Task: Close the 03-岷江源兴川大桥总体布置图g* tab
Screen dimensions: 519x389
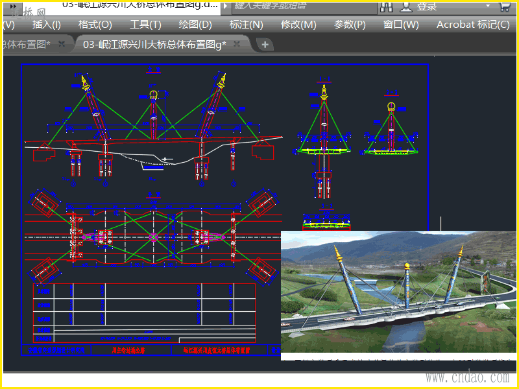Action: click(x=237, y=43)
